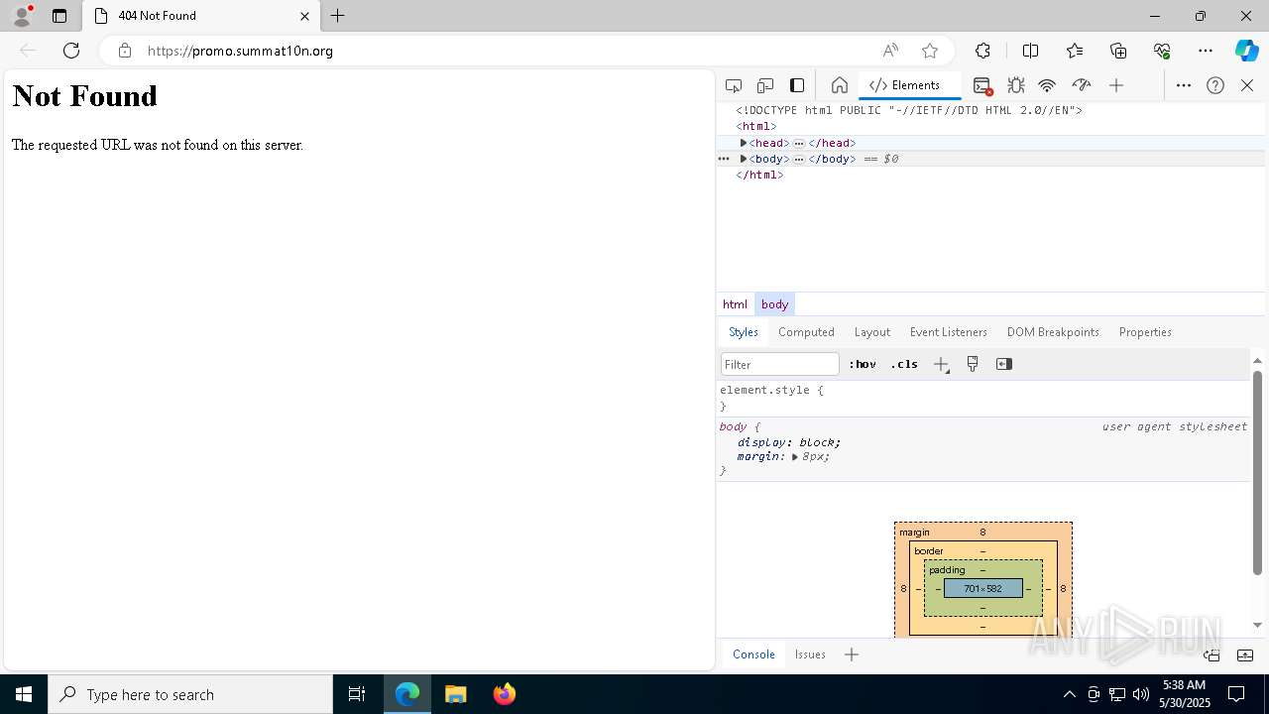Open Customize and control DevTools menu
This screenshot has width=1269, height=714.
[x=1184, y=85]
